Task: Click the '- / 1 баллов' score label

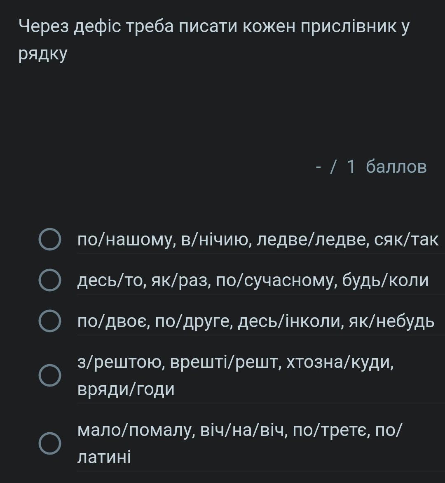Action: coord(371,167)
